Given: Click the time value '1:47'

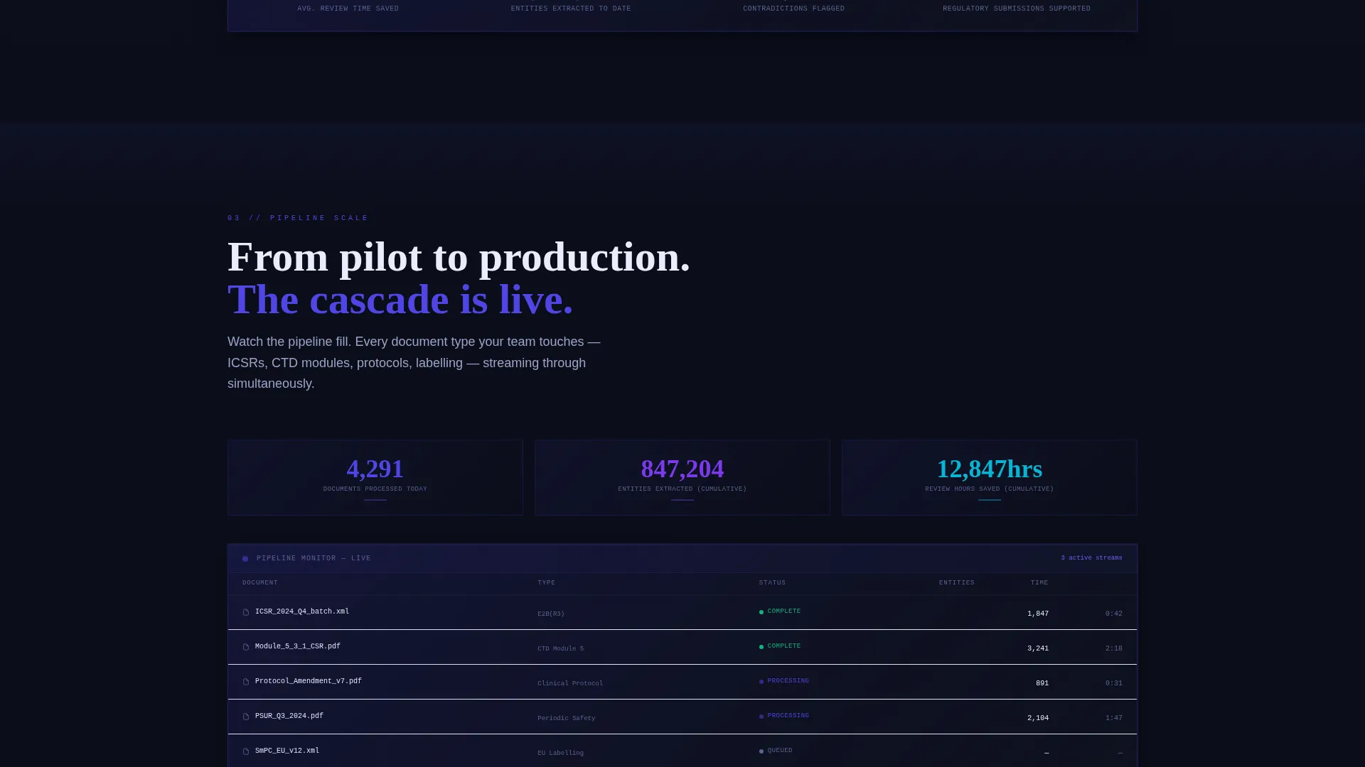Looking at the screenshot, I should click(x=1114, y=719).
